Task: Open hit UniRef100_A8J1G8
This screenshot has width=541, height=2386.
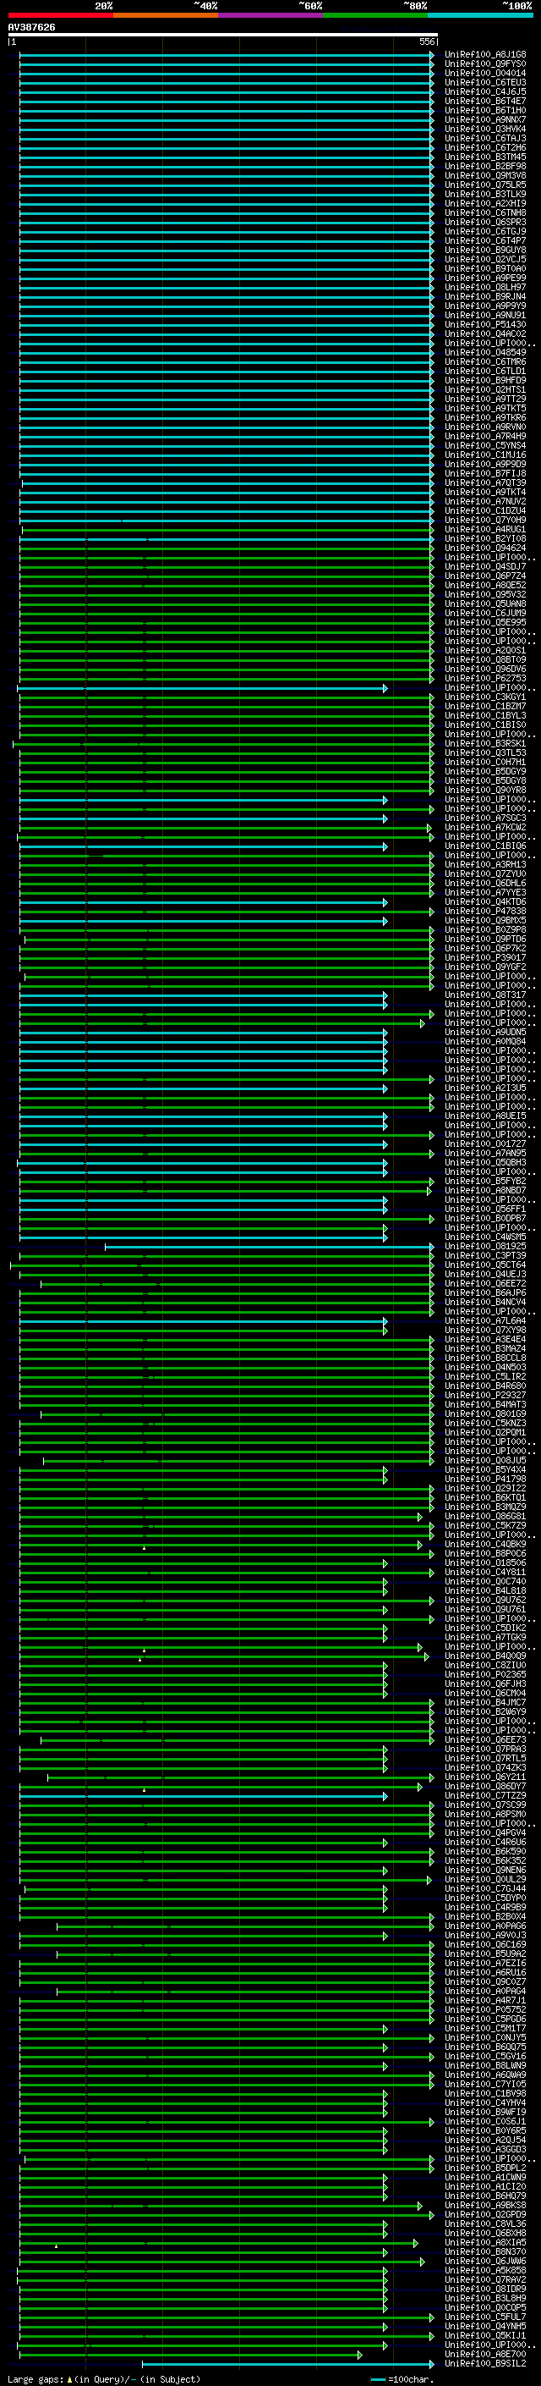Action: [x=485, y=55]
